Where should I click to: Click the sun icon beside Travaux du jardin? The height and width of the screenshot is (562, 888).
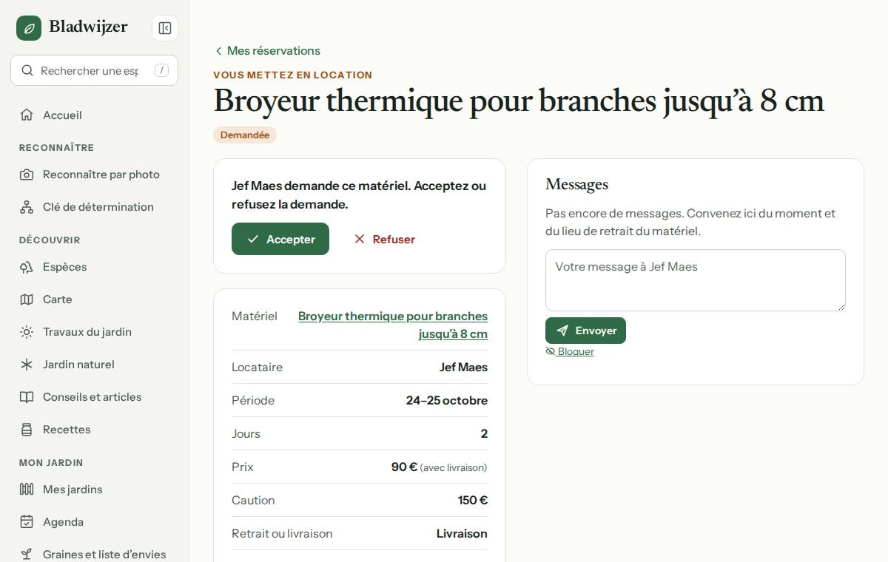27,332
